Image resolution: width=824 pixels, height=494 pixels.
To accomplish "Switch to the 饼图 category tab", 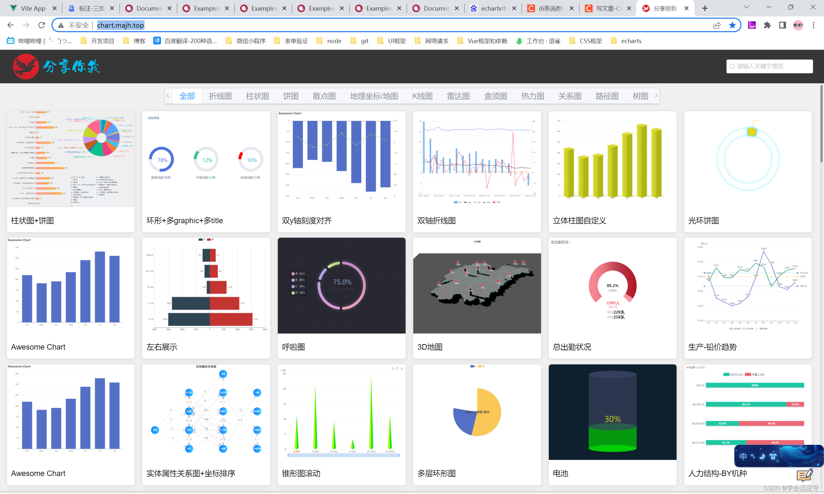I will pyautogui.click(x=291, y=96).
